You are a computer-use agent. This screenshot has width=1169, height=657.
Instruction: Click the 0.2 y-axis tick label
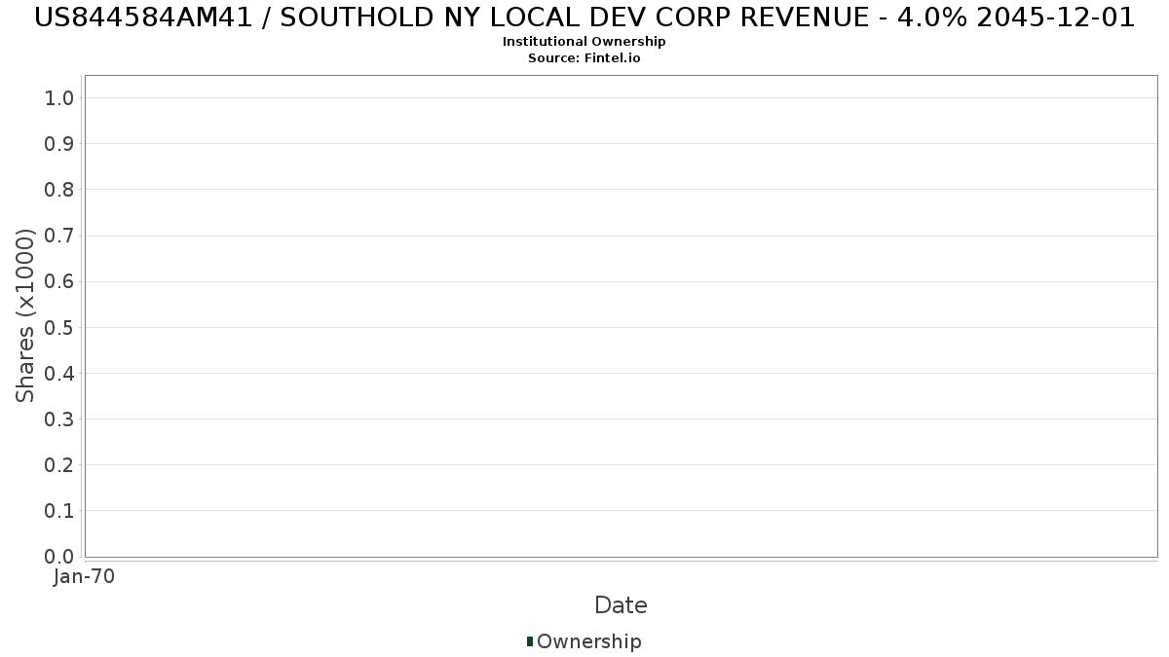coord(59,464)
